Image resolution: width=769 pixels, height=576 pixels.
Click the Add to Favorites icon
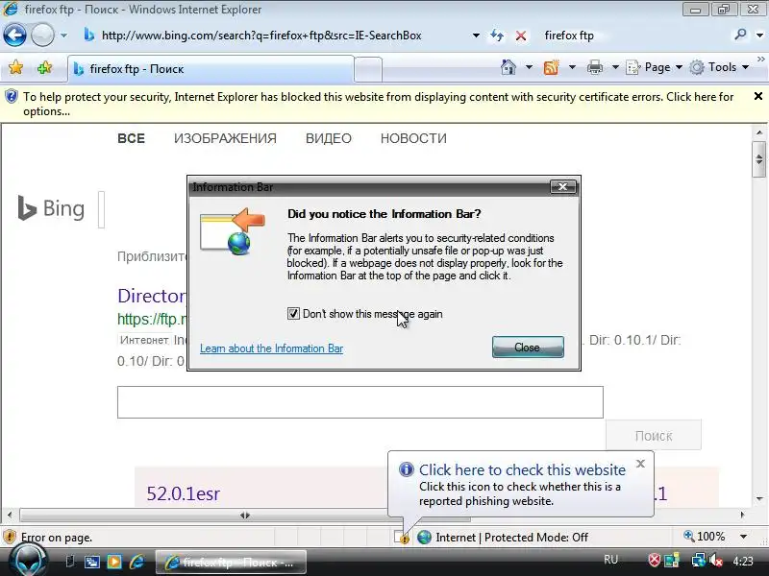pyautogui.click(x=44, y=67)
